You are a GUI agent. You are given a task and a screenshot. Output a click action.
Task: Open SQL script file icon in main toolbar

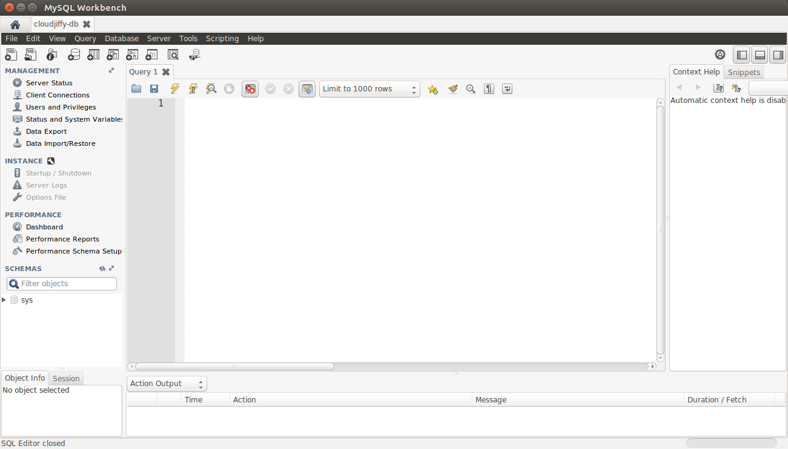(x=31, y=55)
